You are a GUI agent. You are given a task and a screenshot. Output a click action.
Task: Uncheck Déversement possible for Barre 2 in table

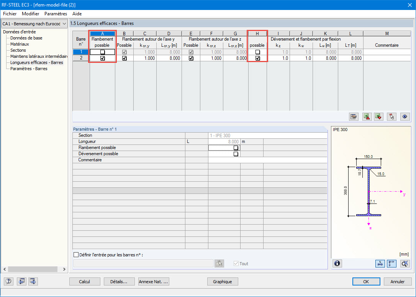(x=257, y=58)
